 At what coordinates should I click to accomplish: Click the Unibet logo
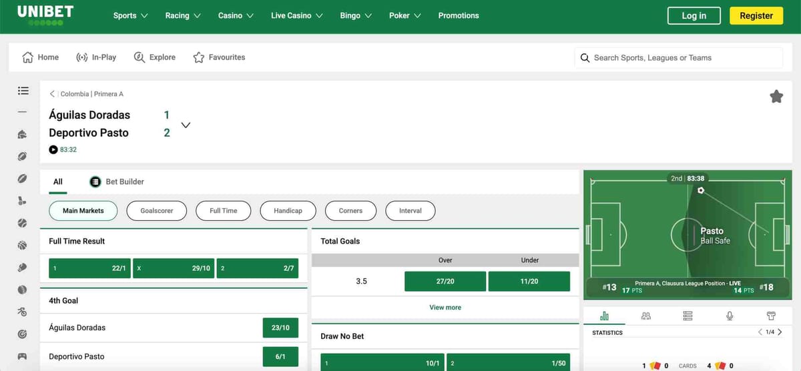[x=45, y=15]
